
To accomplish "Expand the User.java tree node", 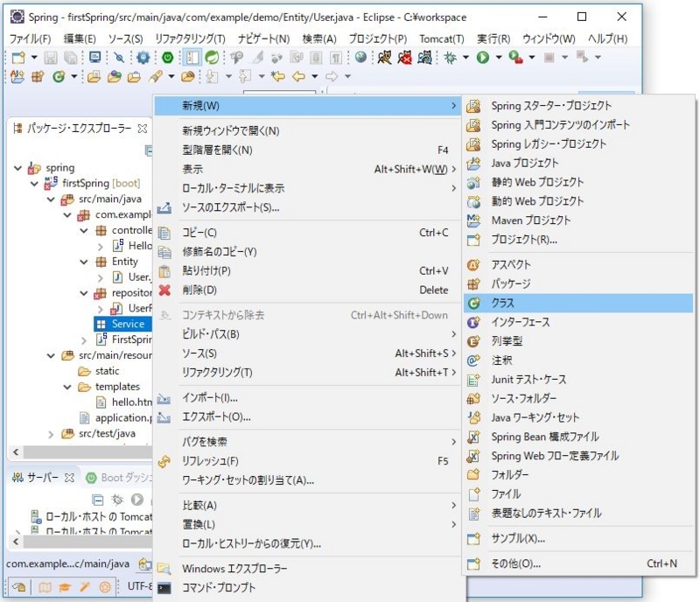I will point(100,277).
